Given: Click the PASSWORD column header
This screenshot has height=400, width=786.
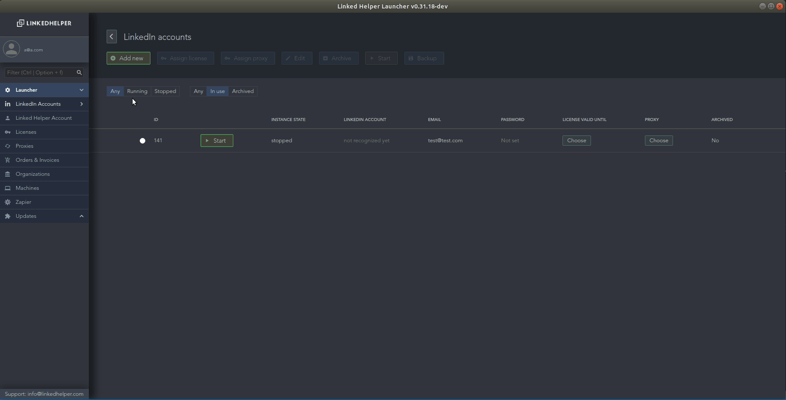Looking at the screenshot, I should click(512, 120).
